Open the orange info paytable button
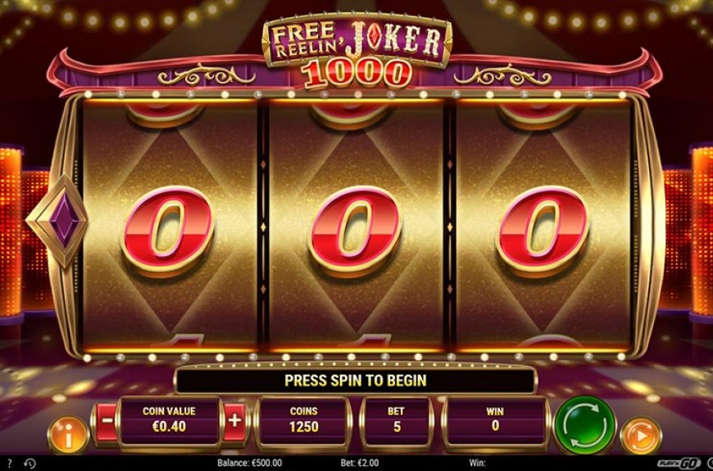 (x=68, y=435)
